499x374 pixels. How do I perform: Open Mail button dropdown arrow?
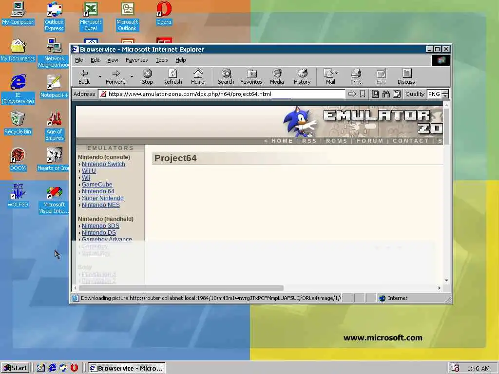[x=337, y=73]
